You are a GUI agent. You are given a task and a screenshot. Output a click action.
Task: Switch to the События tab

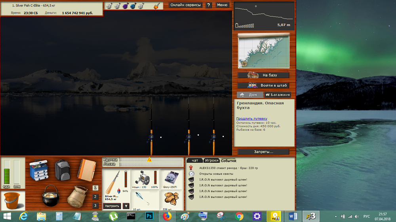228,160
